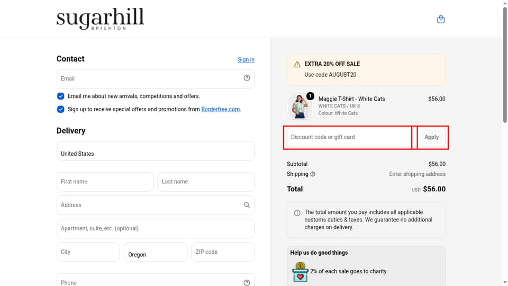Click the Apply discount button

(x=432, y=137)
